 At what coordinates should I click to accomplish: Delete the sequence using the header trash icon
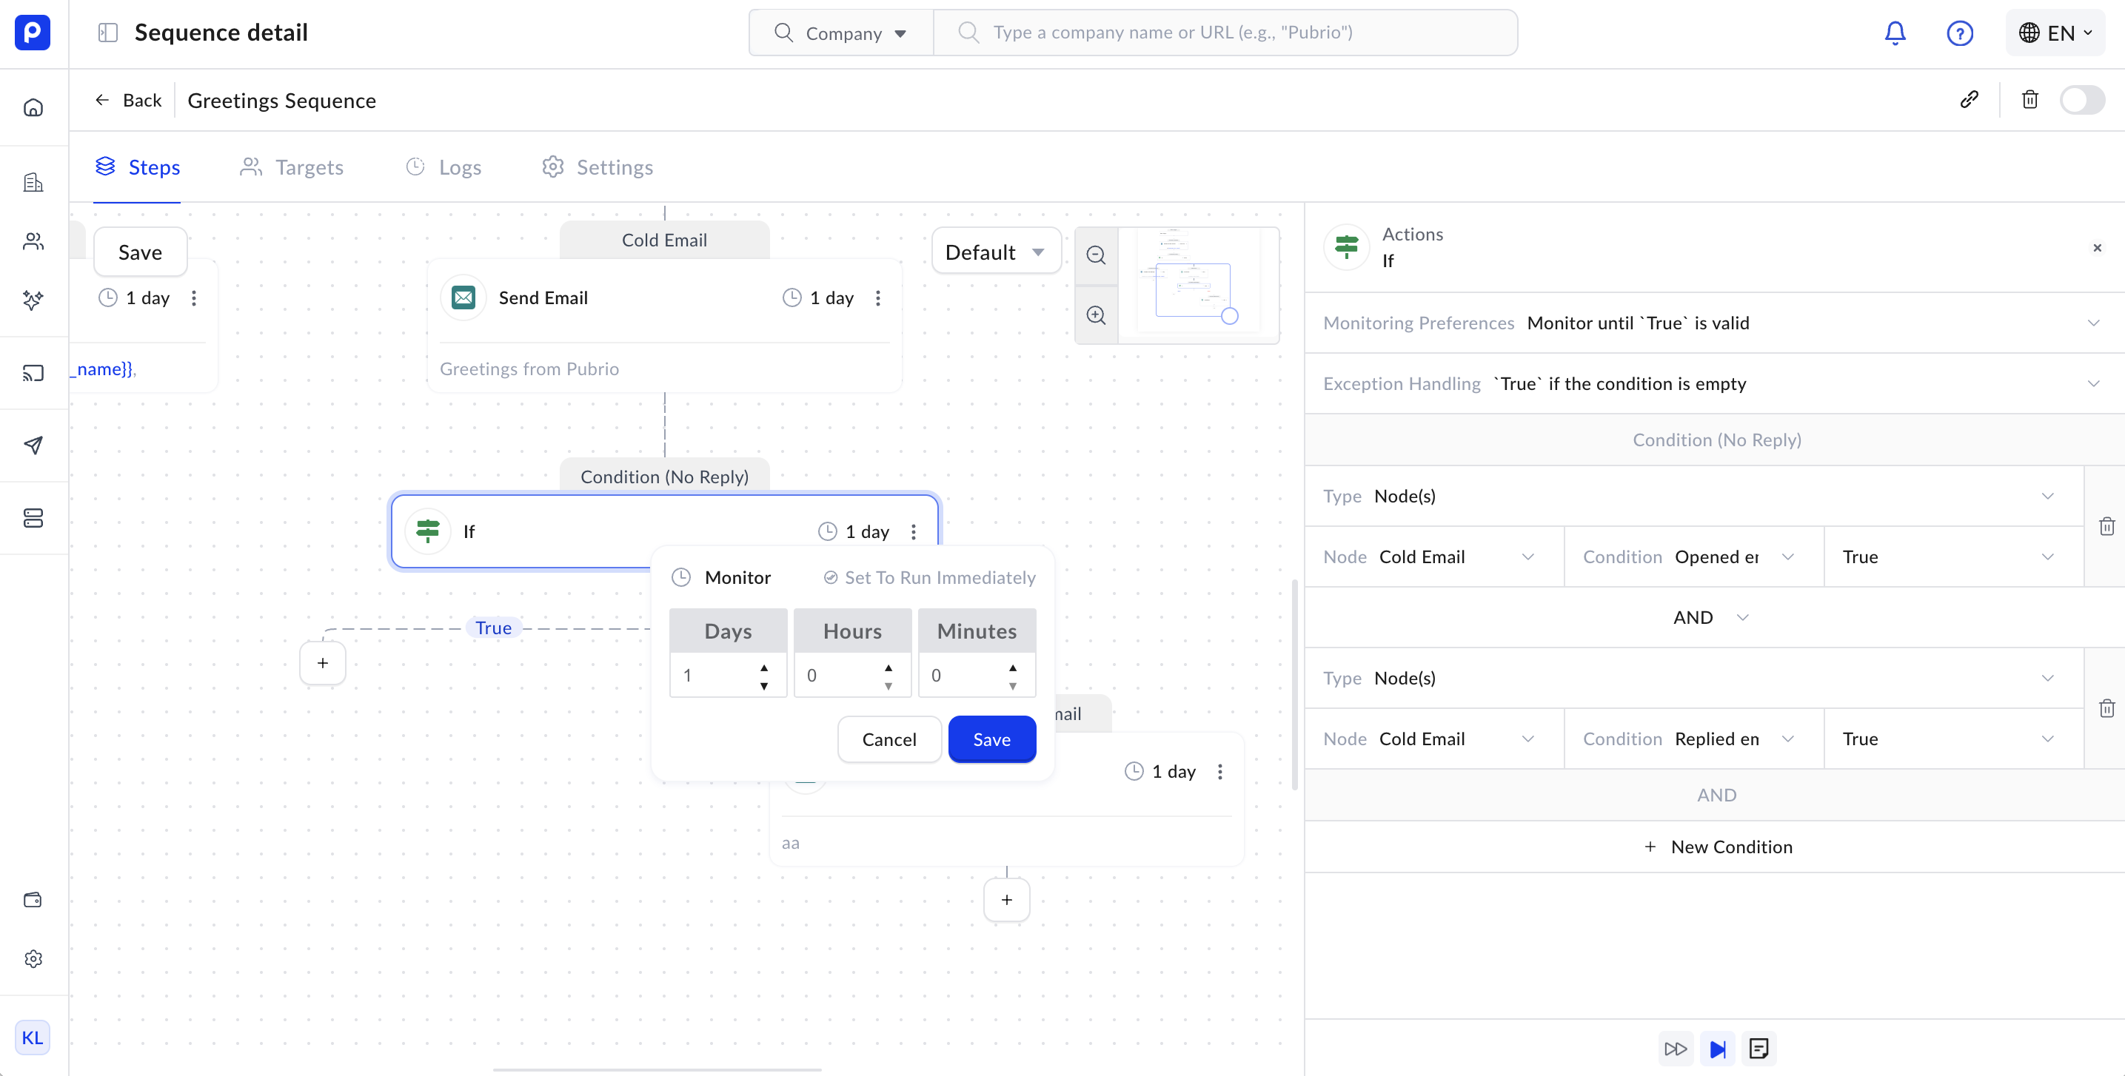click(2029, 100)
